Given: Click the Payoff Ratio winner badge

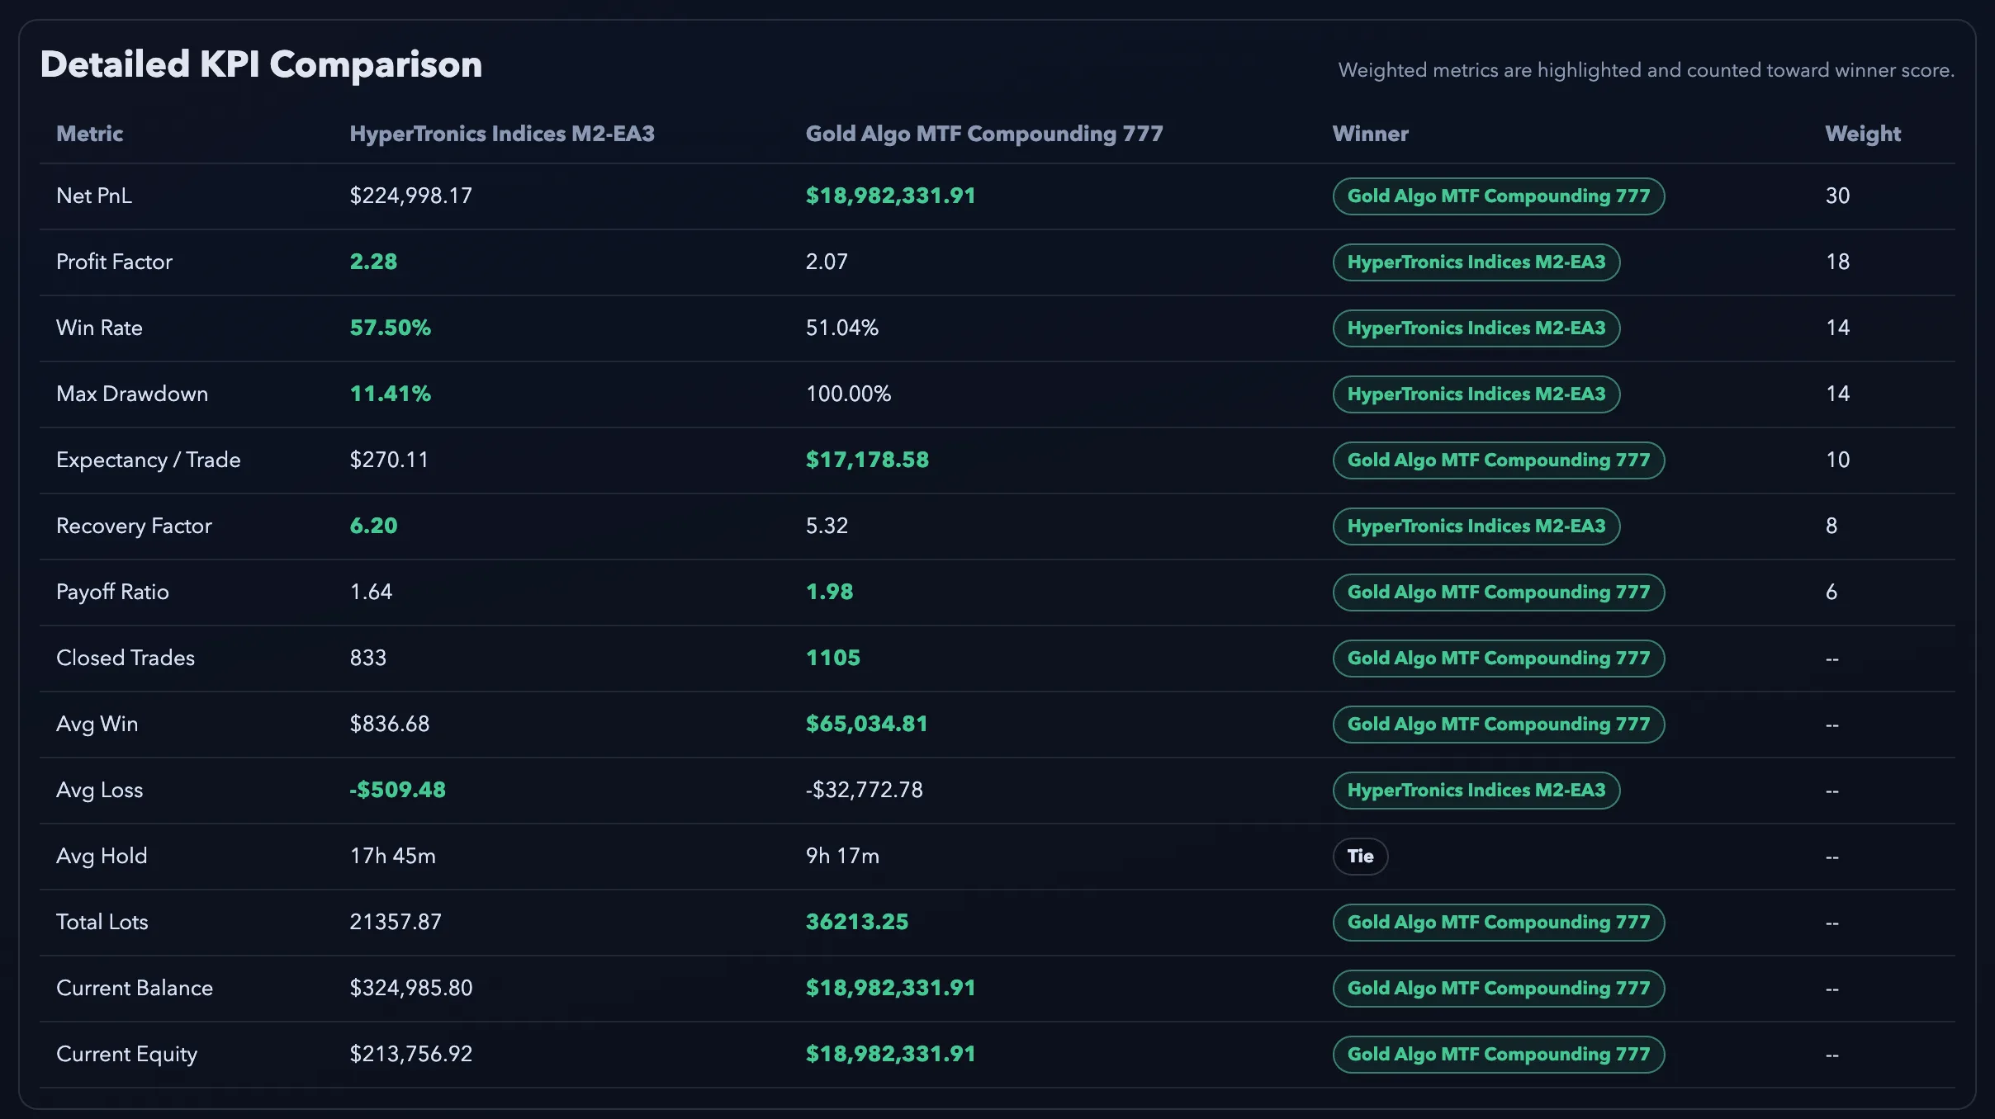Looking at the screenshot, I should point(1497,592).
